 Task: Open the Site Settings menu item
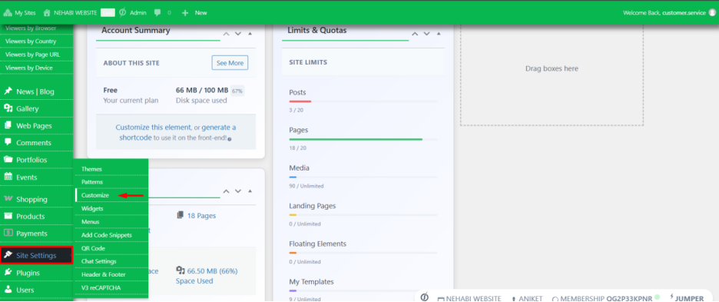coord(36,255)
